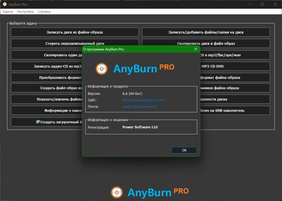Close the AnyBurn Pro main window
The width and height of the screenshot is (282, 201).
point(275,4)
